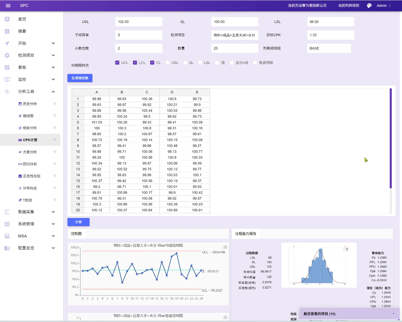Click heart icon next to 箱线图
This screenshot has height=322, width=402.
55,116
